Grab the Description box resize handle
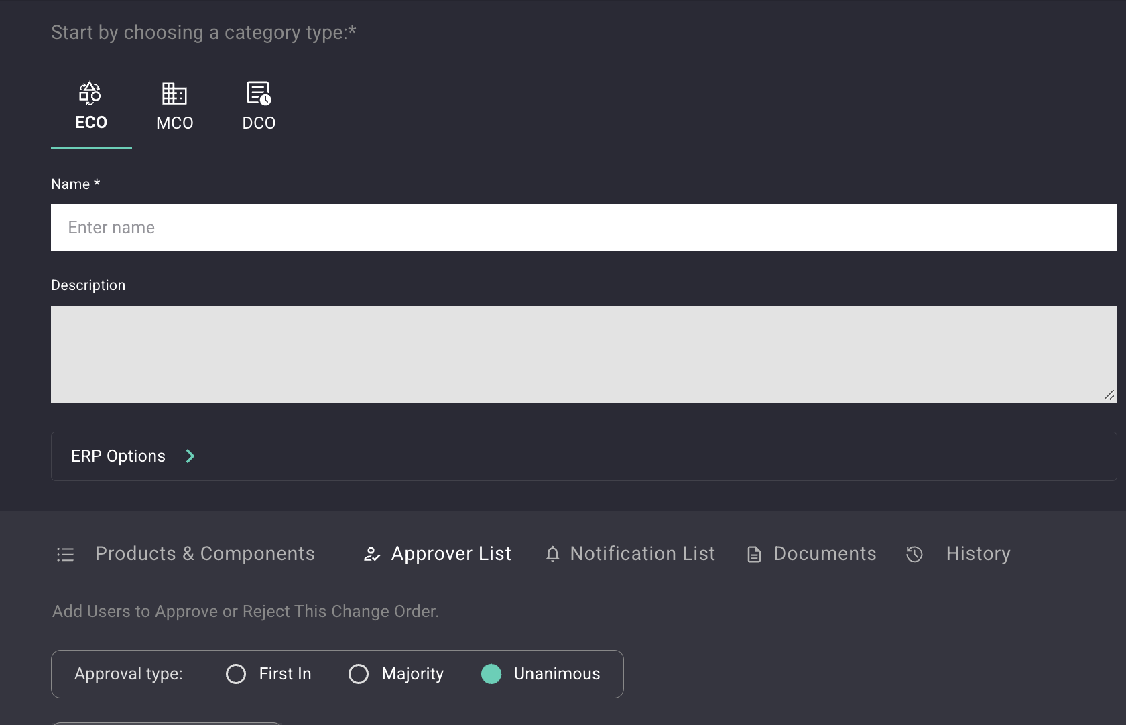The height and width of the screenshot is (725, 1126). pyautogui.click(x=1109, y=395)
